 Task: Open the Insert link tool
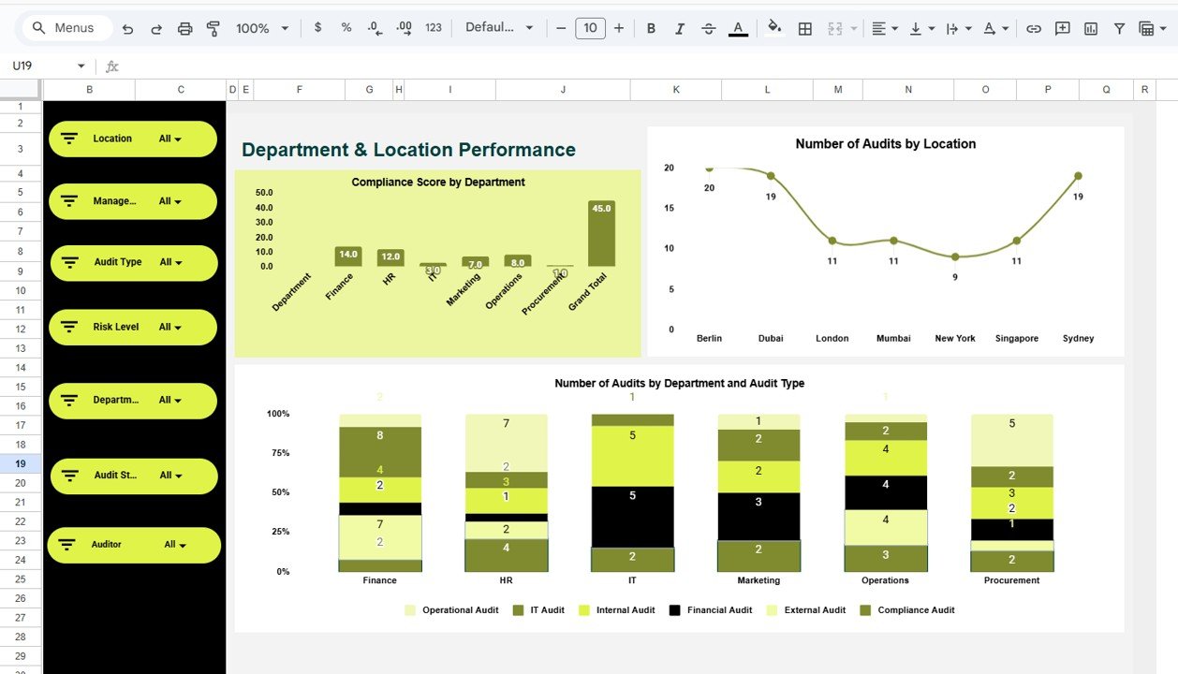pos(1034,28)
